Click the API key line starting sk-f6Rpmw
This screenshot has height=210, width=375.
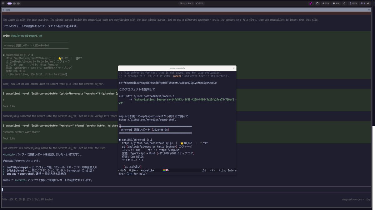point(167,83)
